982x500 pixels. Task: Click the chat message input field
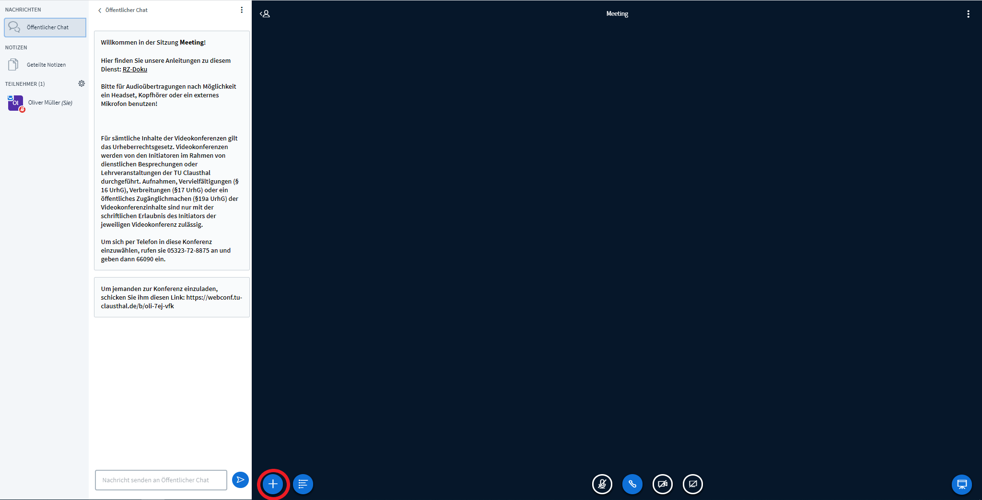click(x=161, y=480)
